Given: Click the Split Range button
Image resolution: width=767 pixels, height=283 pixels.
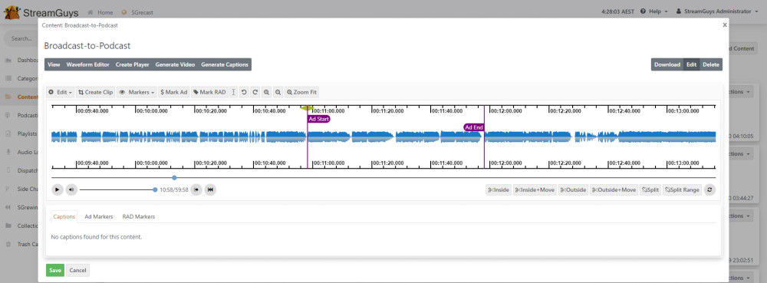Looking at the screenshot, I should coord(682,189).
